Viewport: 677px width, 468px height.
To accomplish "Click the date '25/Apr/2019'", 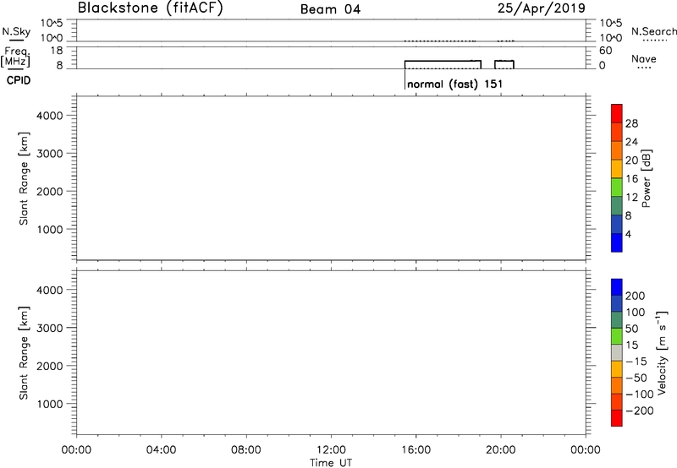I will pos(542,8).
